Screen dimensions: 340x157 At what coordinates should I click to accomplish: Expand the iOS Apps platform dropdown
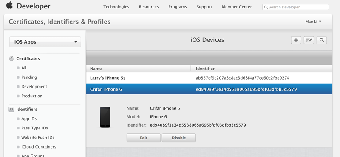coord(45,42)
